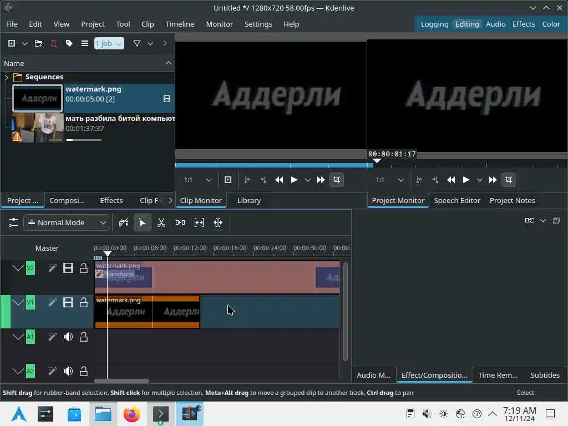This screenshot has width=568, height=426.
Task: Click the timeline horizontal scrollbar
Action: click(121, 381)
